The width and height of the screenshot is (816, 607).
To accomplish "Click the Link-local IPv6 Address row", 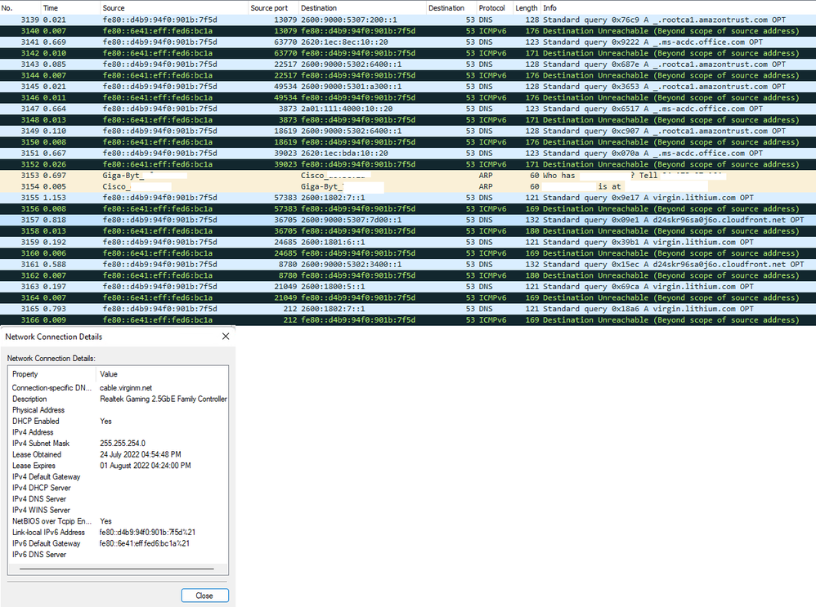I will (118, 532).
